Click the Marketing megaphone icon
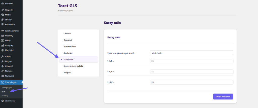This screenshot has height=108, width=258. coord(3,50)
